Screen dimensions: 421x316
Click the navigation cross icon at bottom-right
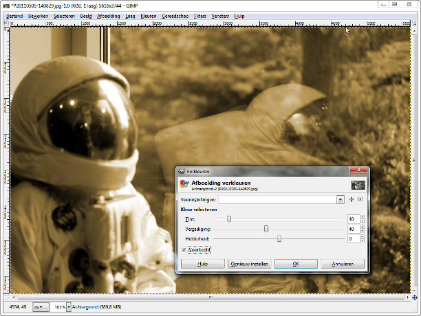(x=415, y=297)
